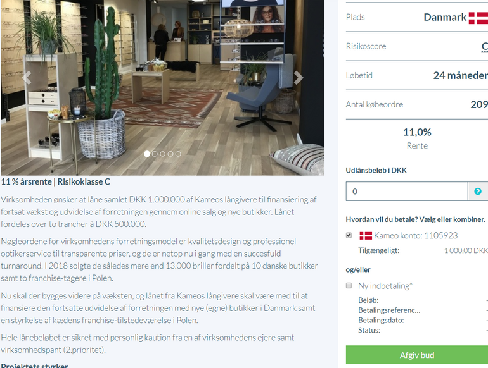This screenshot has width=488, height=368.
Task: Click the 11 % årsrente heading
Action: (x=55, y=181)
